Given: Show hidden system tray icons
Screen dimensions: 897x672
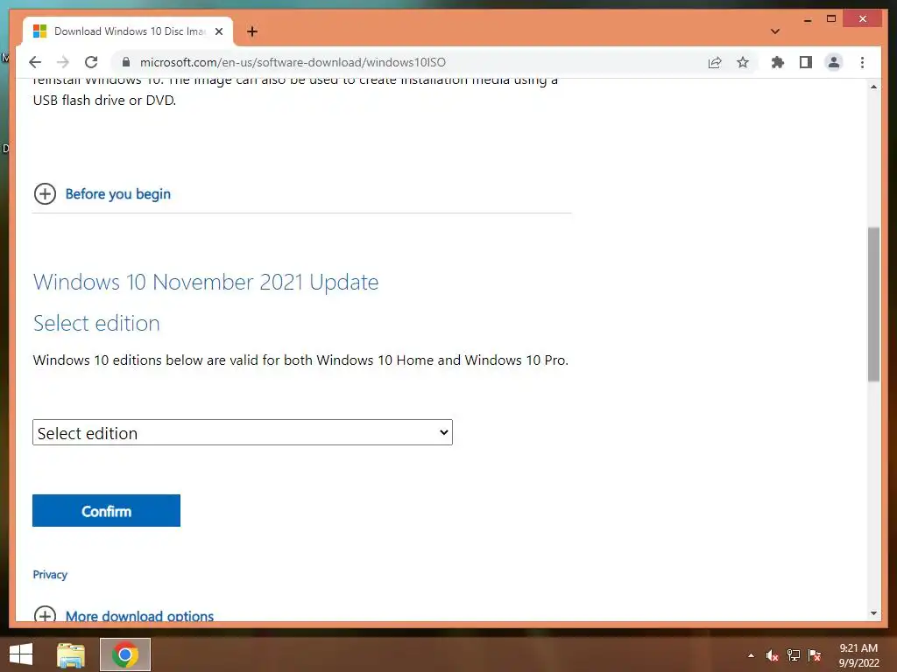Looking at the screenshot, I should tap(751, 655).
